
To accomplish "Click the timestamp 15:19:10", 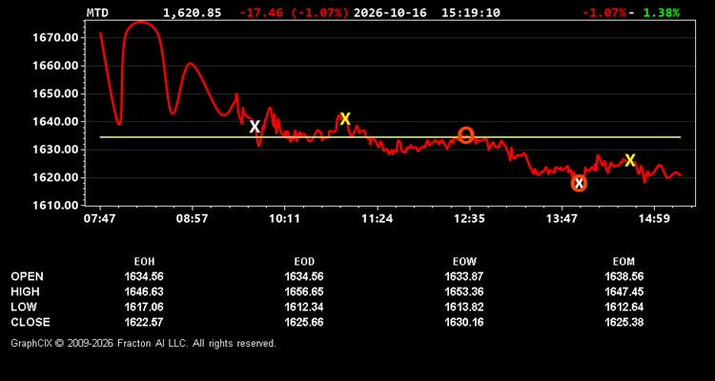I will pyautogui.click(x=471, y=12).
